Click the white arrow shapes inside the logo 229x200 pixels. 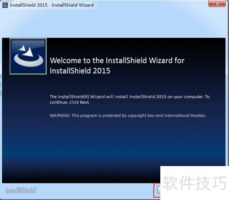[26, 50]
